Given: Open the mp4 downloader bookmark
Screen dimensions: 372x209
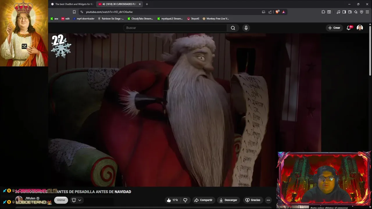Looking at the screenshot, I should tap(83, 19).
